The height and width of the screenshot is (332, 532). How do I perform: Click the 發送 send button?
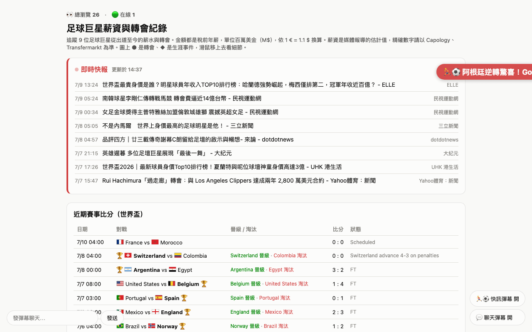tap(112, 318)
